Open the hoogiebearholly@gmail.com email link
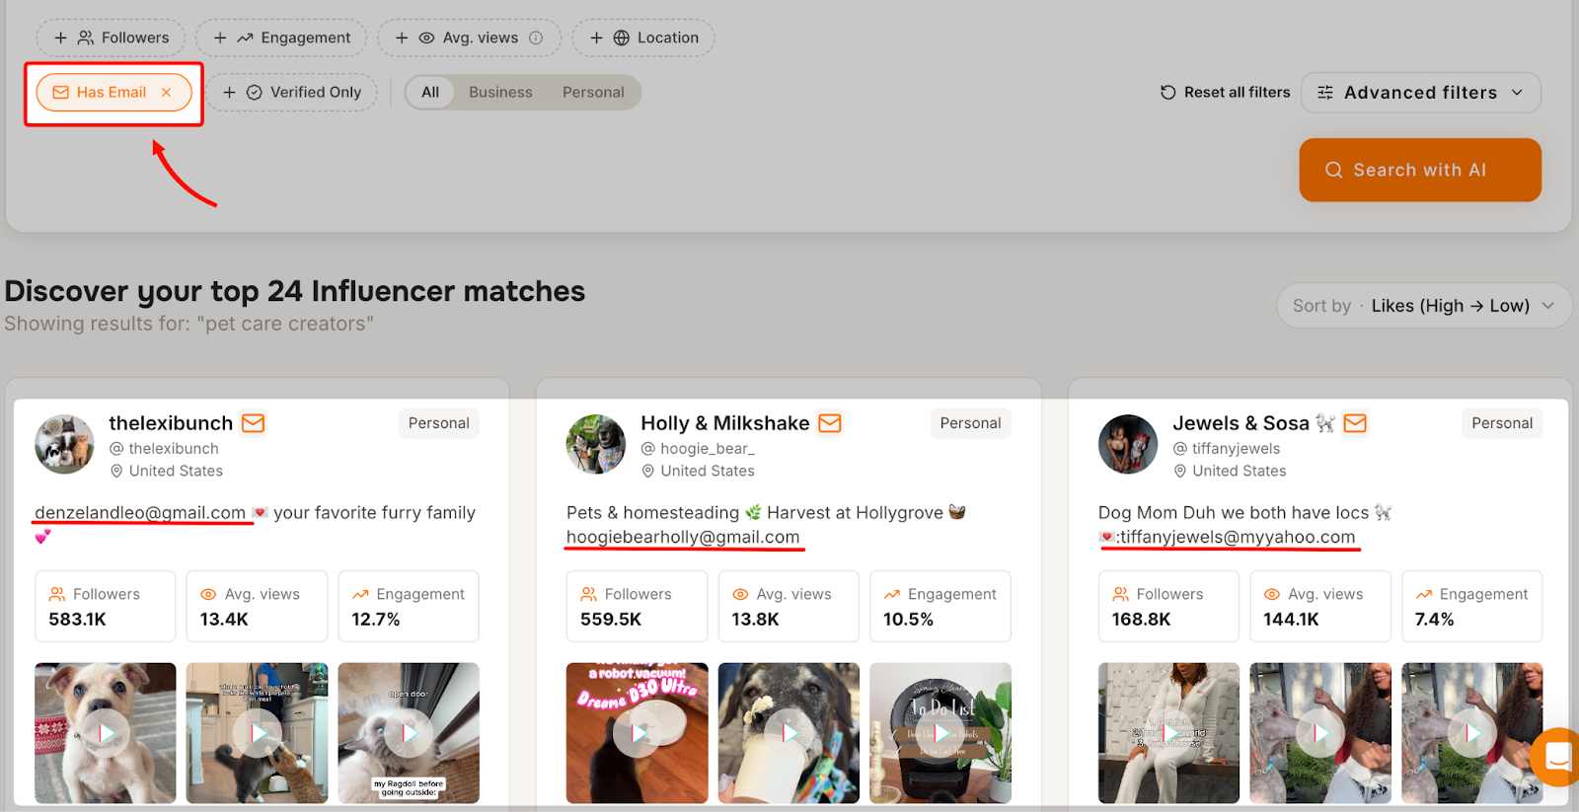The width and height of the screenshot is (1579, 812). coord(683,538)
